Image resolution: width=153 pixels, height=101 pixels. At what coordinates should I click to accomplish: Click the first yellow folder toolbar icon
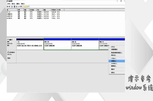25,7
